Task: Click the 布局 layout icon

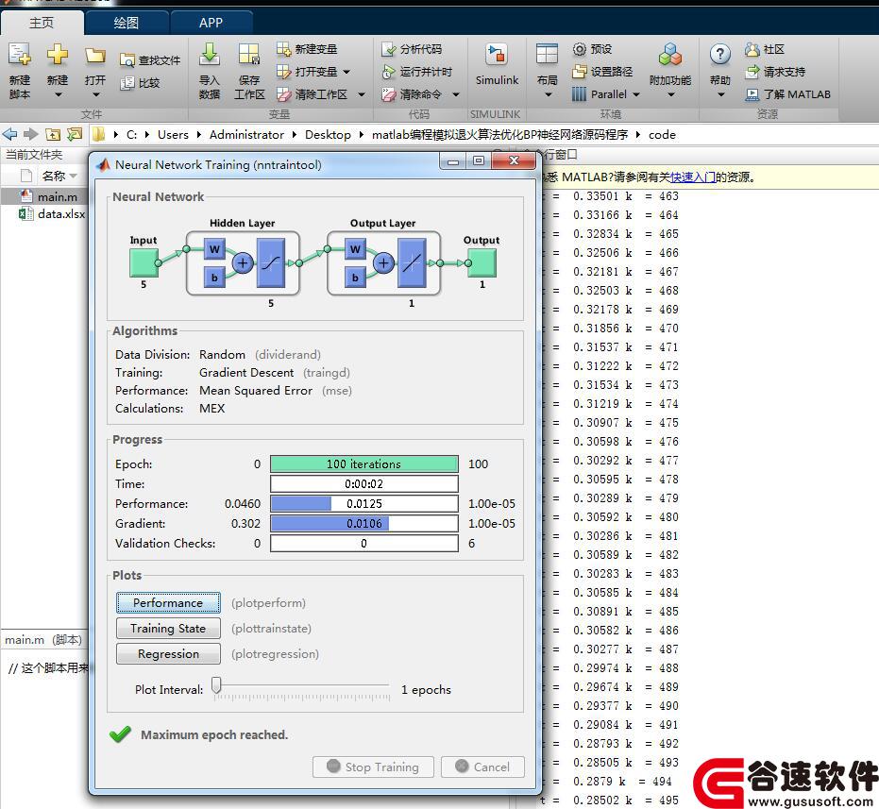Action: pos(547,55)
